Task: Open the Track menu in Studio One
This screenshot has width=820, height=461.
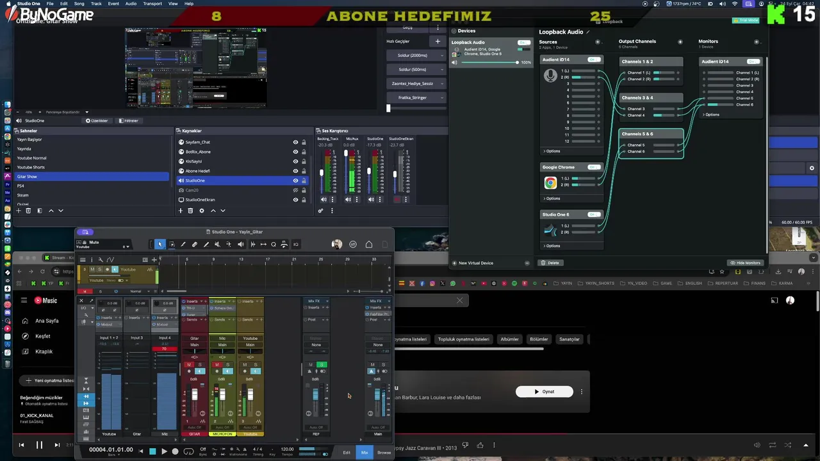Action: click(x=96, y=4)
